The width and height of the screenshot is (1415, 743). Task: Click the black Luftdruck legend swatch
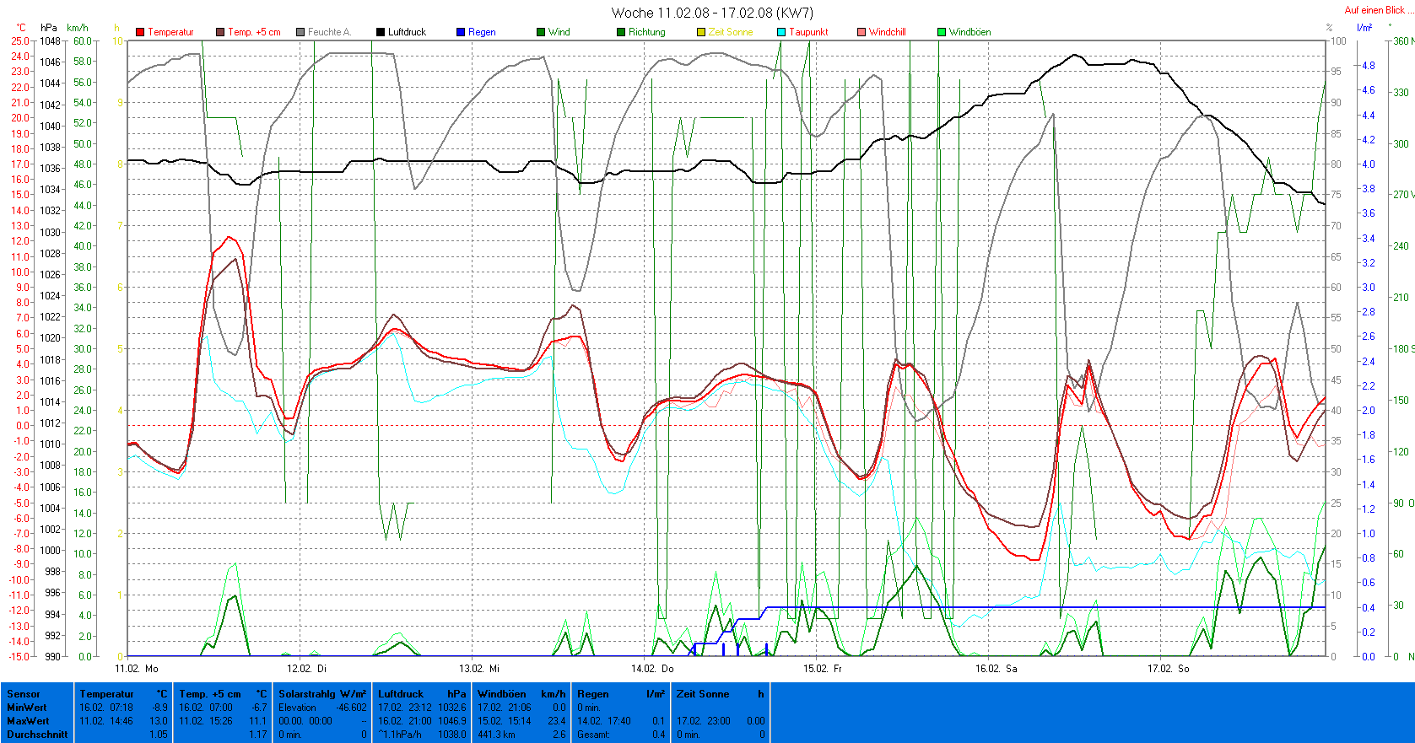(381, 32)
